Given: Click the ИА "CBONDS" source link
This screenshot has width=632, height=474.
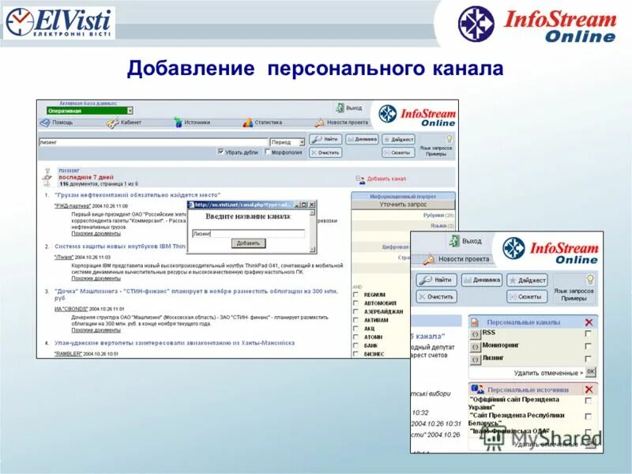Looking at the screenshot, I should [71, 309].
